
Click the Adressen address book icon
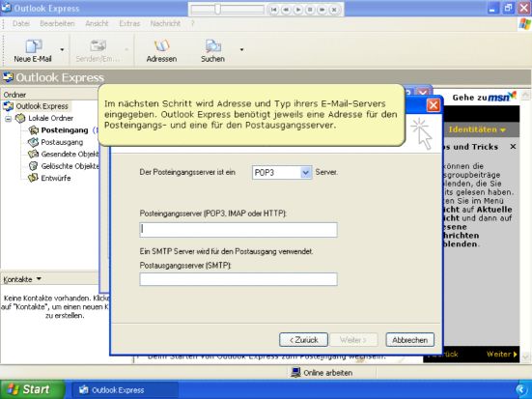click(x=161, y=50)
